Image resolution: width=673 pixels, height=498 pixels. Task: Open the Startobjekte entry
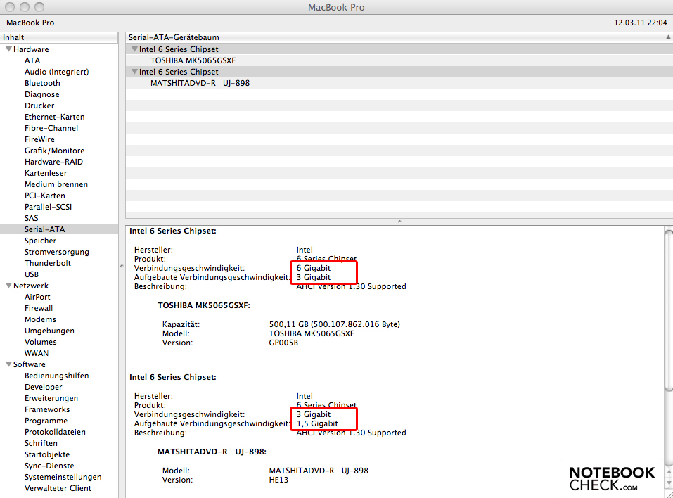(47, 454)
